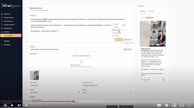The height and width of the screenshot is (108, 194).
Task: Open the Copilot dropdown button
Action: point(119,40)
